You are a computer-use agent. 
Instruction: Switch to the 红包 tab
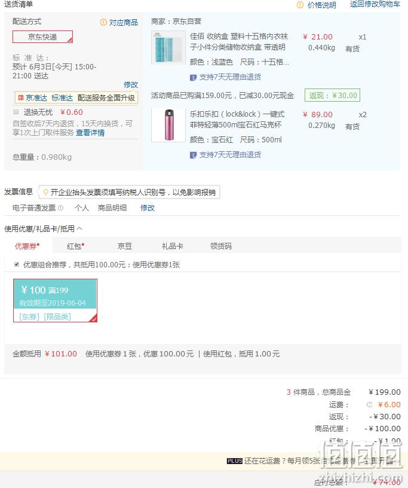[x=76, y=246]
